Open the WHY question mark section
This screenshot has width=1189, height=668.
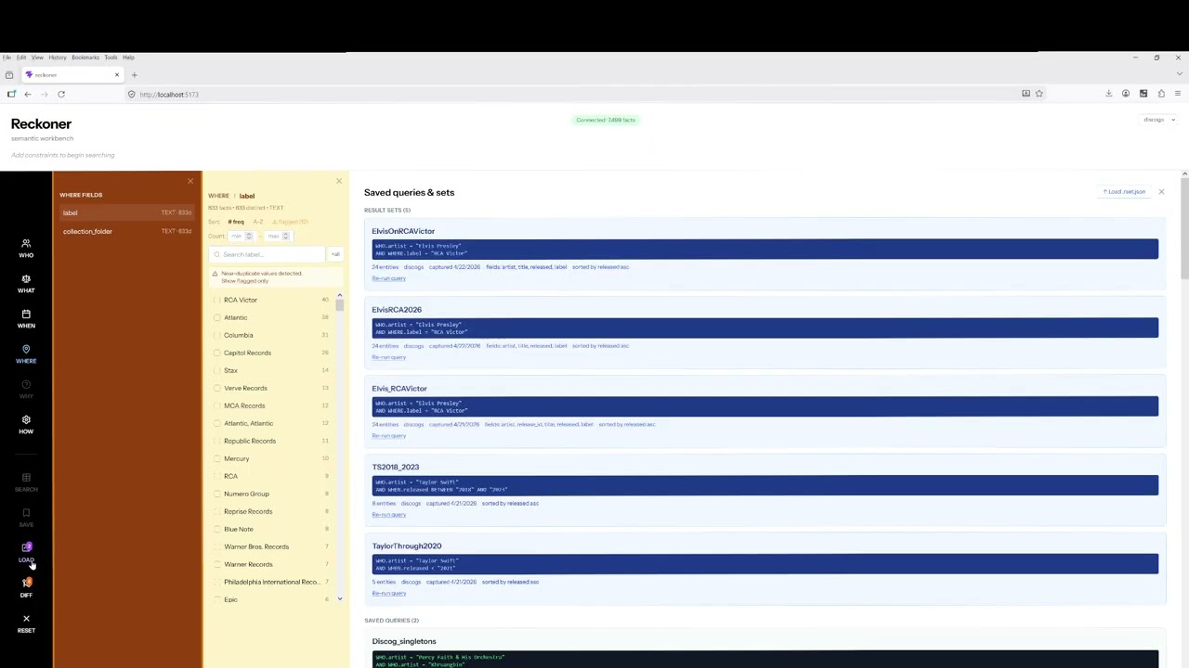[26, 389]
